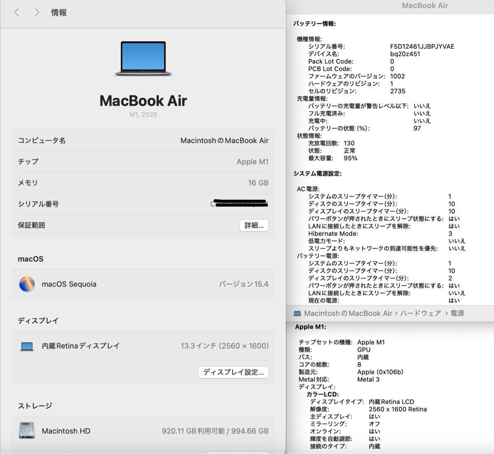Click battery state percent value 97

tap(417, 128)
